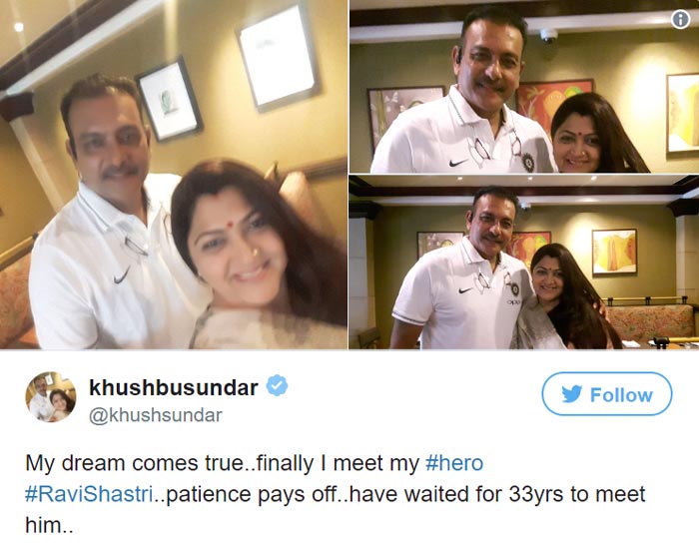The image size is (699, 543).
Task: Open the bottom-right full-length photo
Action: click(x=524, y=262)
